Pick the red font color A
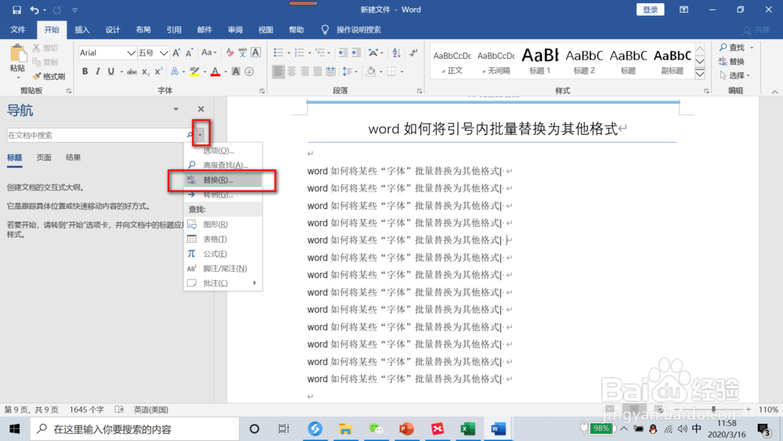783x441 pixels. (215, 71)
